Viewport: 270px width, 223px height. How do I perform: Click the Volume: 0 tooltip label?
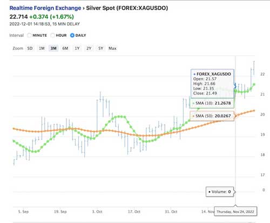click(220, 192)
